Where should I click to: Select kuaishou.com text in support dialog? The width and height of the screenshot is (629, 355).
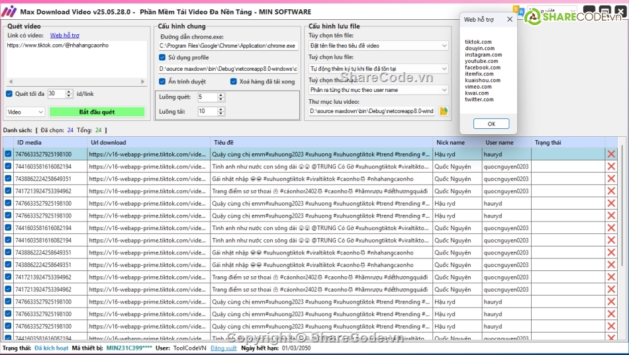(483, 80)
